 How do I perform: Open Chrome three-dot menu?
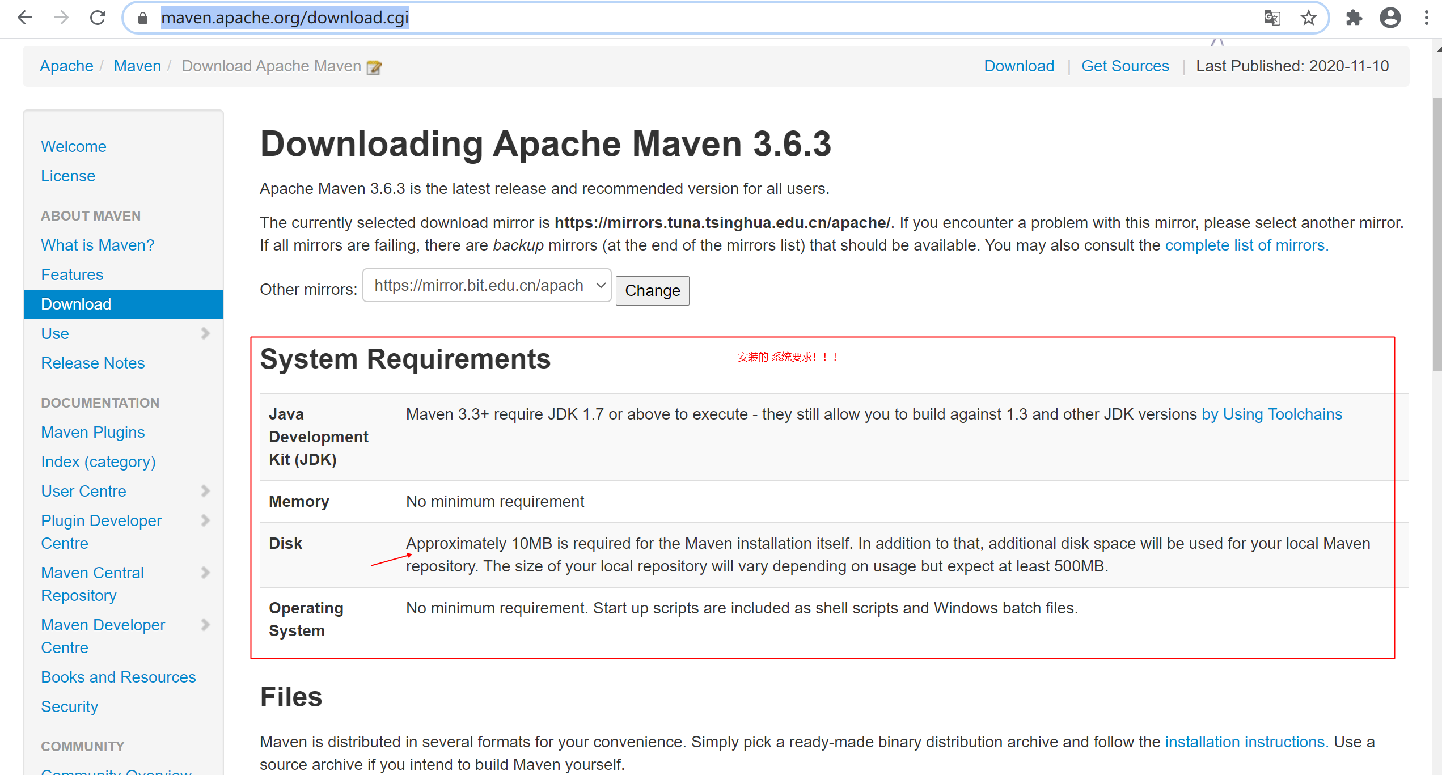(1427, 18)
